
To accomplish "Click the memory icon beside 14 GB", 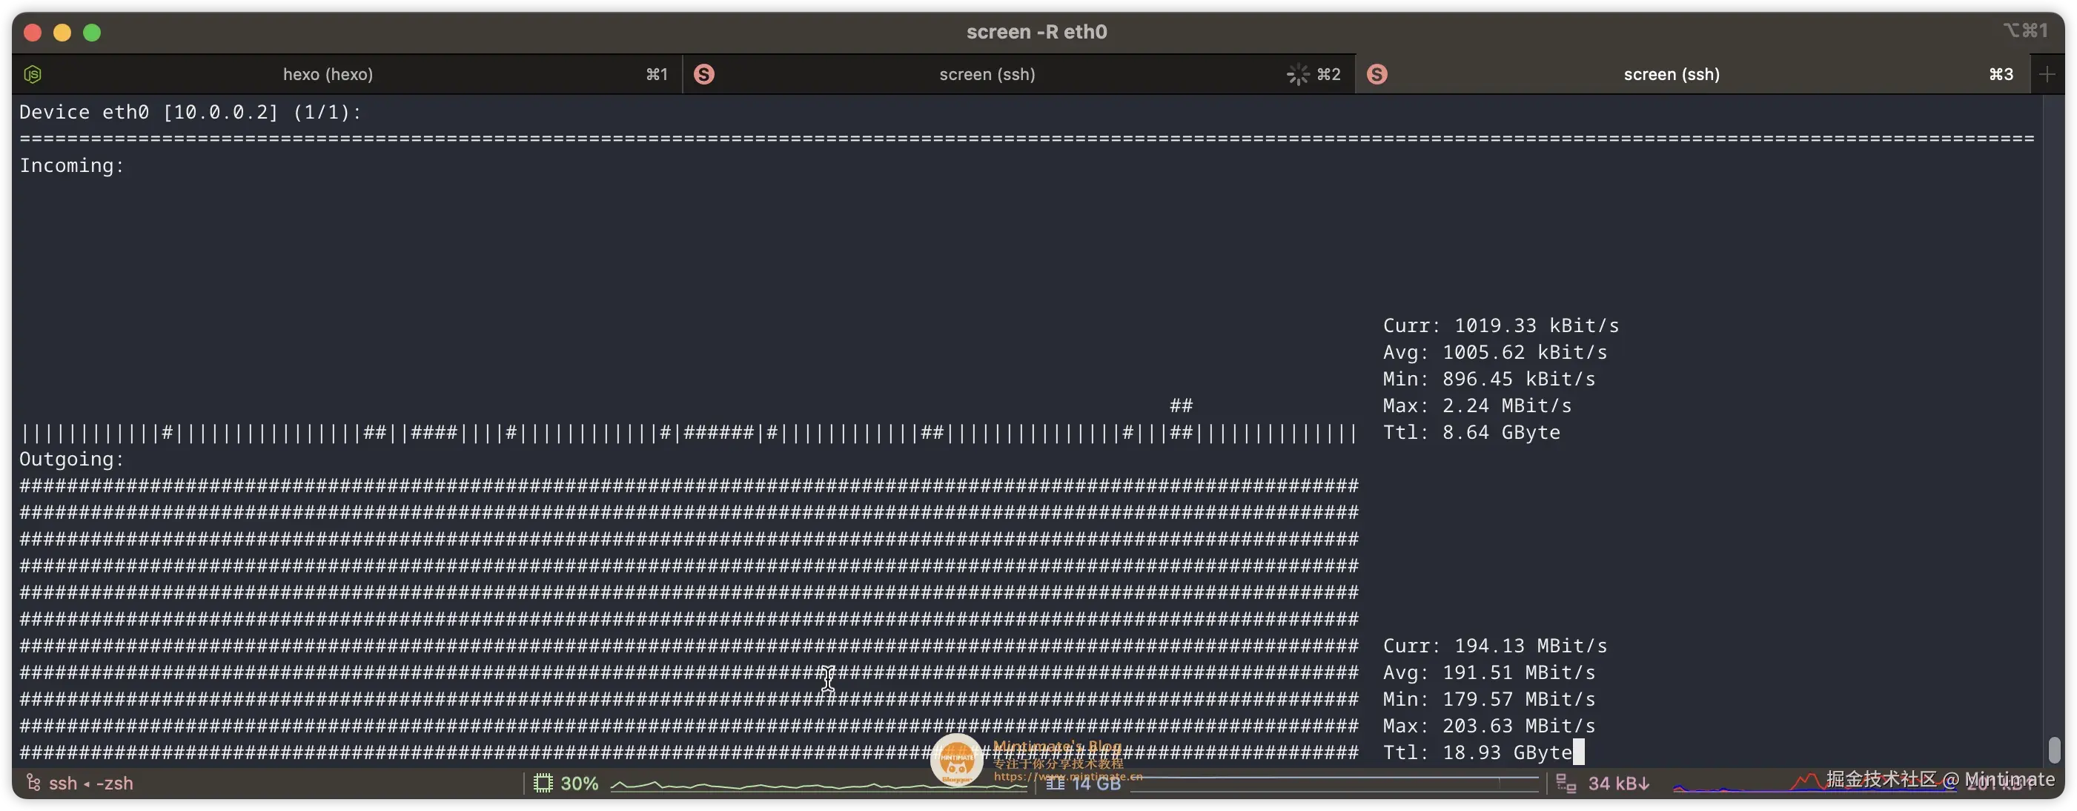I will coord(1055,783).
